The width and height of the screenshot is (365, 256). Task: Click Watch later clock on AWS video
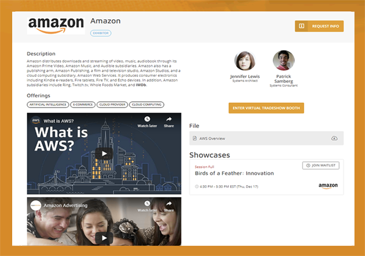pos(147,119)
